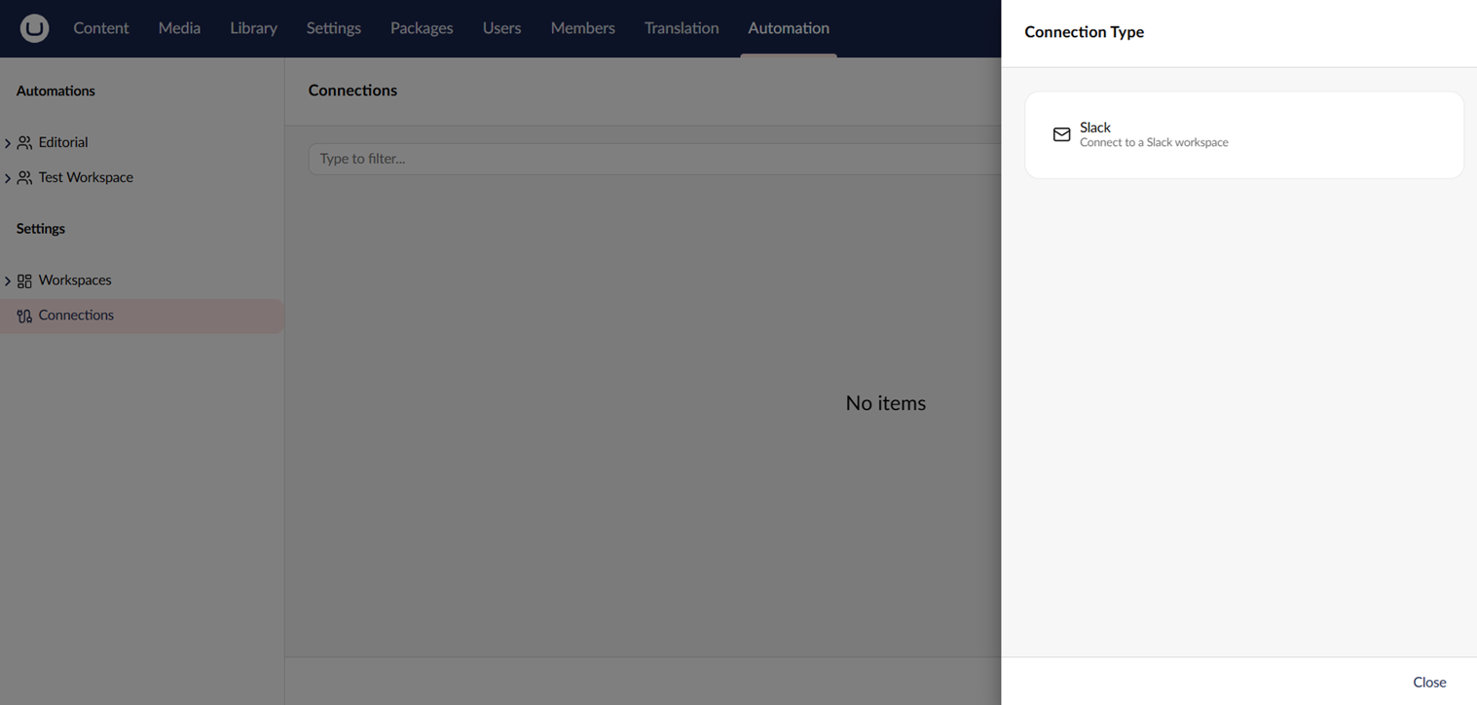Click the Slack envelope icon

coord(1062,134)
